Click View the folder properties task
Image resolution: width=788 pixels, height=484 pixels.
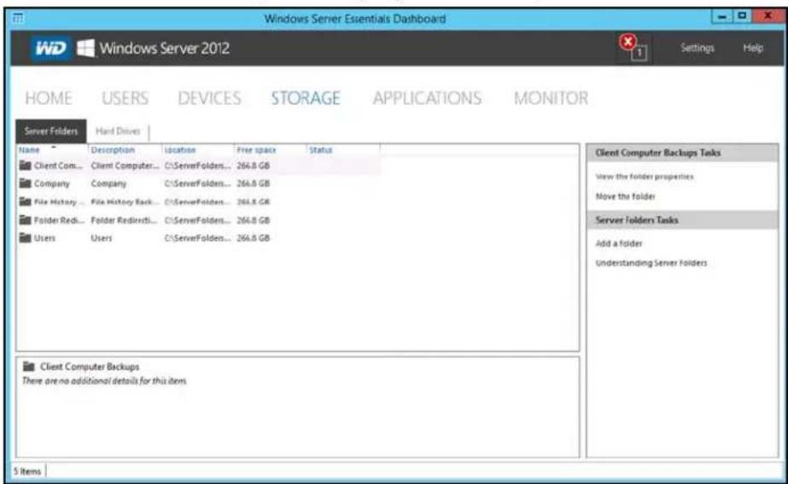coord(645,177)
